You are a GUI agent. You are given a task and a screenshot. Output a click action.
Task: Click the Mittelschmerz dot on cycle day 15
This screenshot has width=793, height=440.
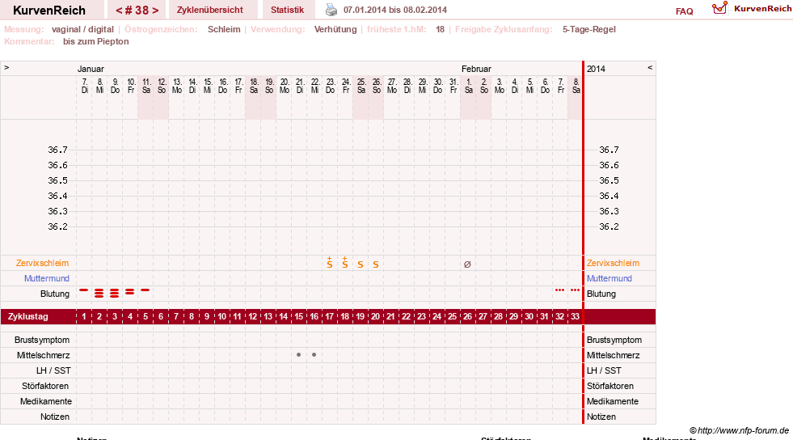coord(299,354)
